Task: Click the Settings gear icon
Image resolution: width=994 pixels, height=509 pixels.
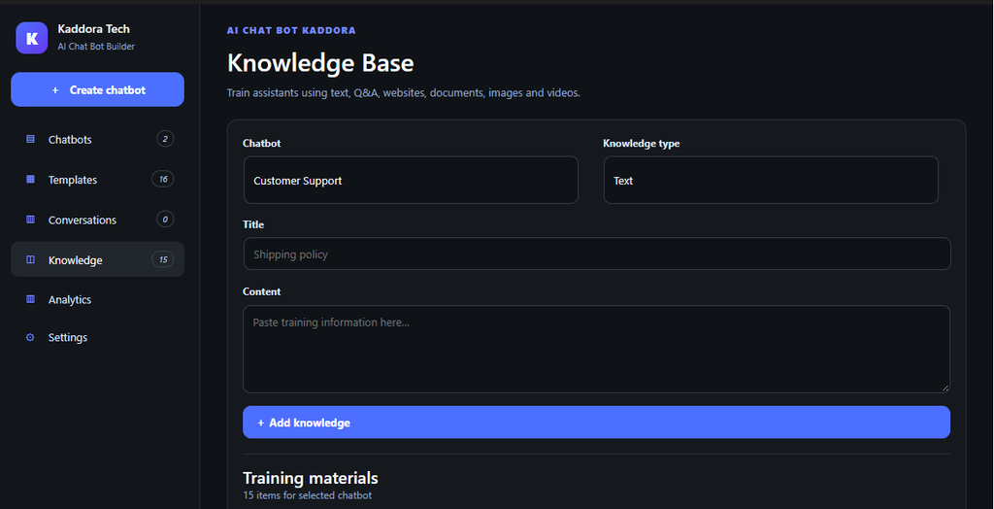Action: click(30, 338)
